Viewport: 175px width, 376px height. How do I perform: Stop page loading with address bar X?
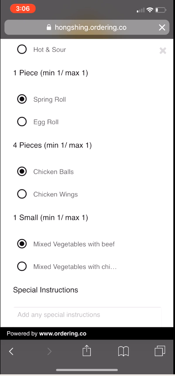click(x=162, y=27)
